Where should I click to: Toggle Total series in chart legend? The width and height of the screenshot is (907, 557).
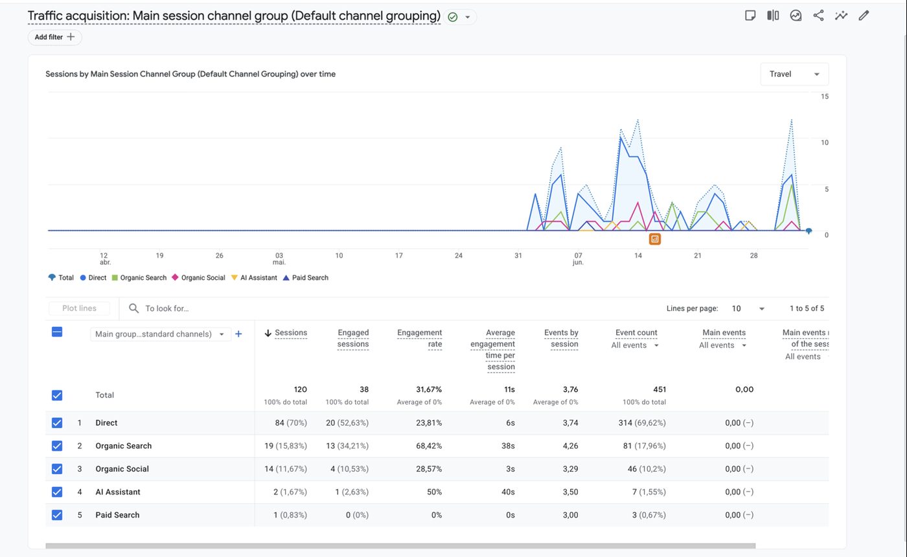pos(61,277)
